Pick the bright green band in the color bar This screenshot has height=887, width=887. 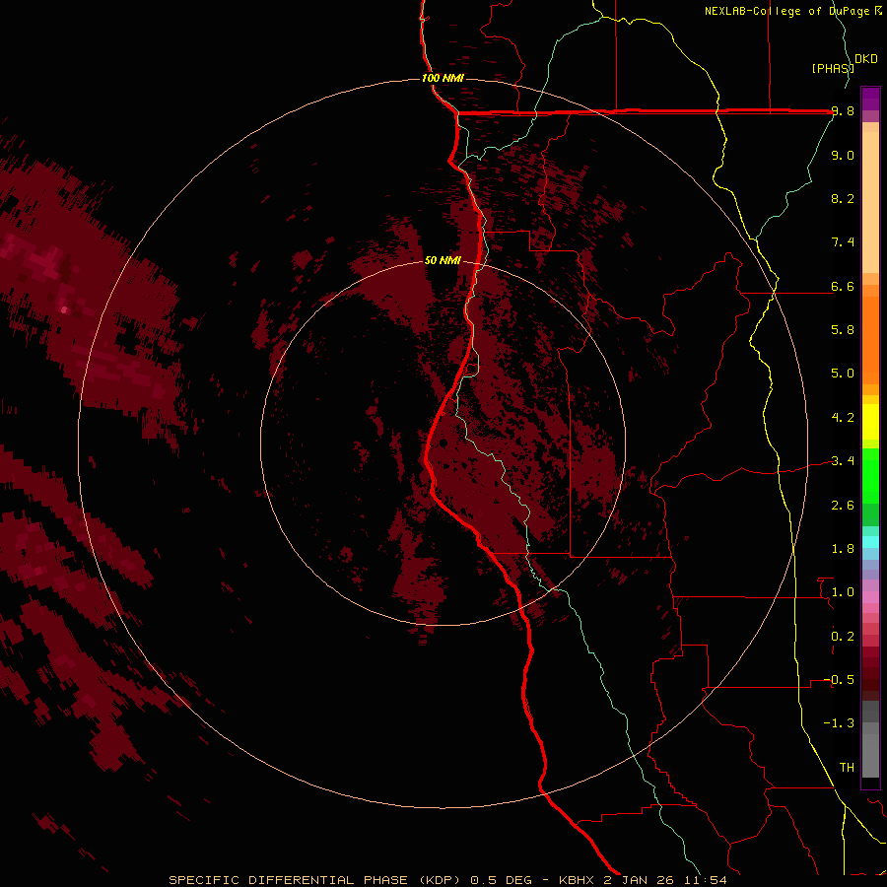[x=870, y=475]
